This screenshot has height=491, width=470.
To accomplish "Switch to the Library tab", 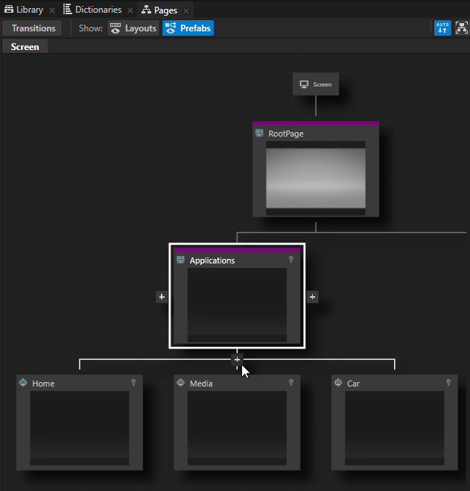I will tap(24, 10).
